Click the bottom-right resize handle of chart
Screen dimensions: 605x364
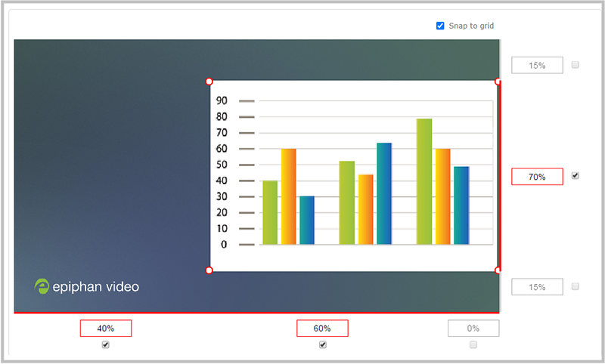(x=498, y=270)
